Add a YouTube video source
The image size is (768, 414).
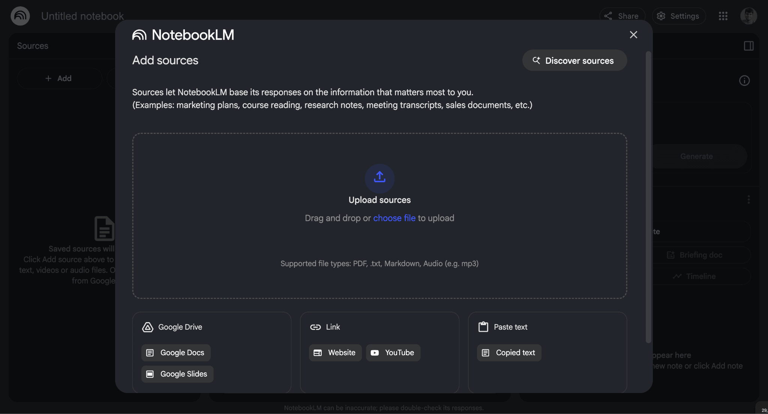click(393, 353)
